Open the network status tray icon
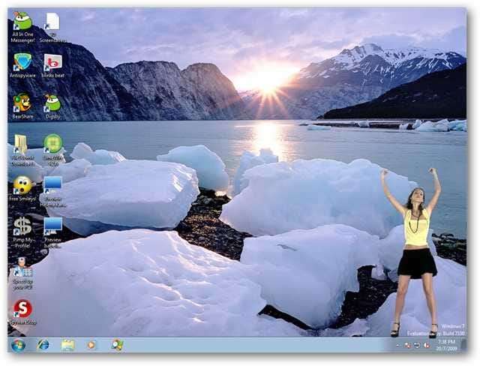The height and width of the screenshot is (366, 480). coord(417,345)
